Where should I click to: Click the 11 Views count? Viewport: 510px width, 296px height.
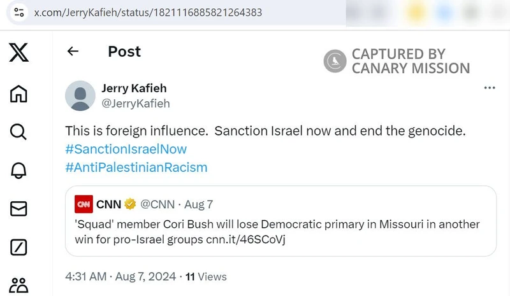206,277
